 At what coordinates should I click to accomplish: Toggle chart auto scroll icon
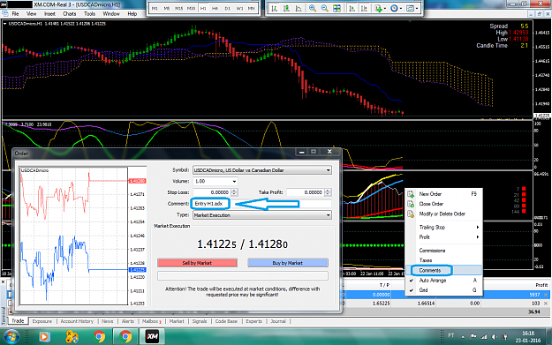point(352,9)
